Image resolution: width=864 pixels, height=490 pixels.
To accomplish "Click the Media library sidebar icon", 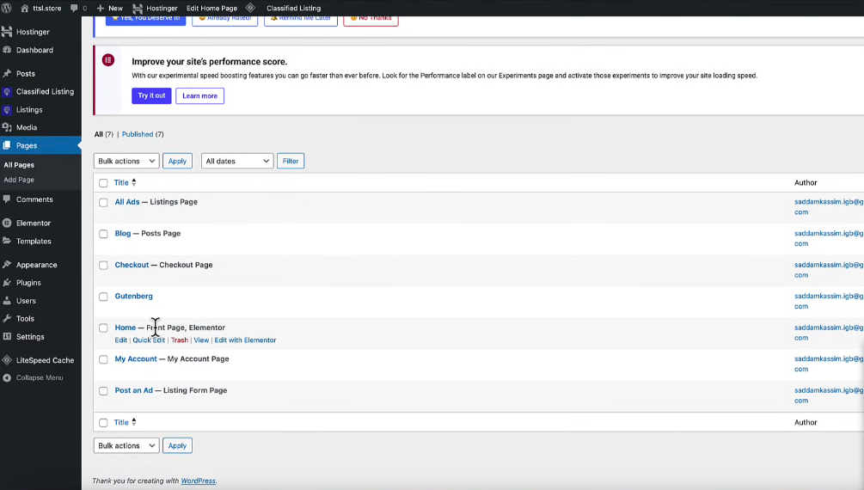I will tap(7, 127).
